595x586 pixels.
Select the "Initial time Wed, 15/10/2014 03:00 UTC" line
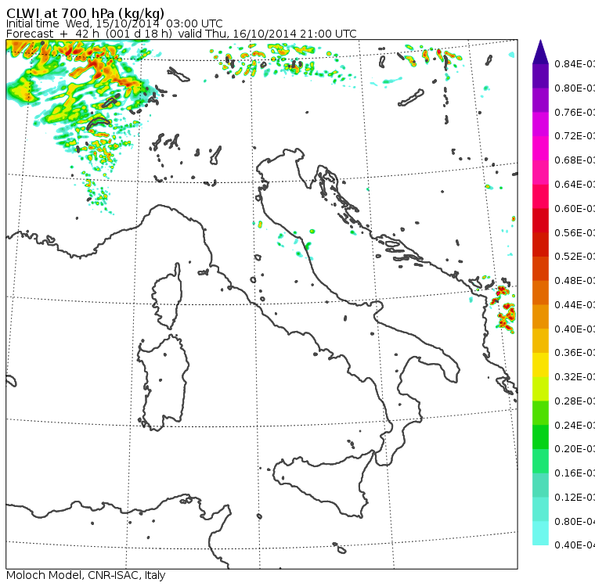pyautogui.click(x=114, y=23)
